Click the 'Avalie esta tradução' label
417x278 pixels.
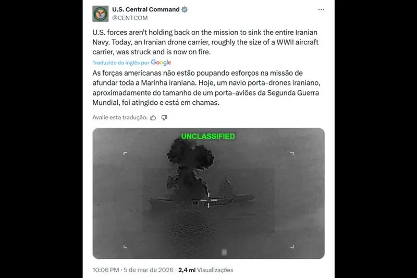120,117
